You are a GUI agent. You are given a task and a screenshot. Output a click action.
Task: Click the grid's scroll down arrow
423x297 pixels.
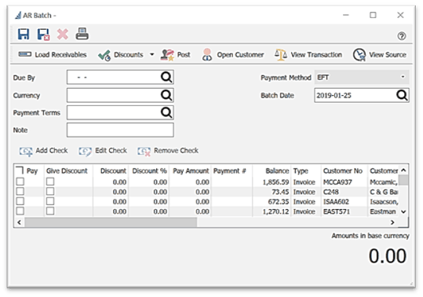tap(403, 211)
